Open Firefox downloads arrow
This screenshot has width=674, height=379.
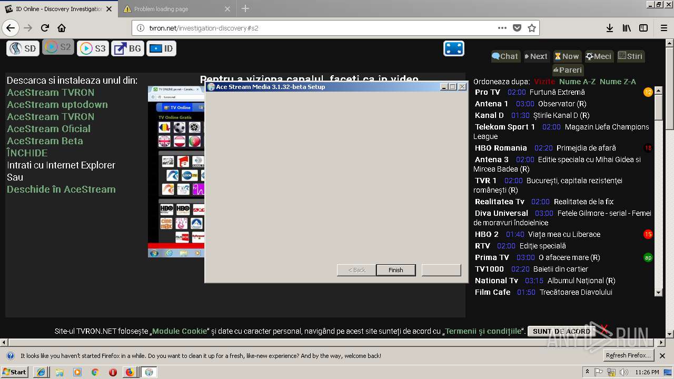click(610, 28)
